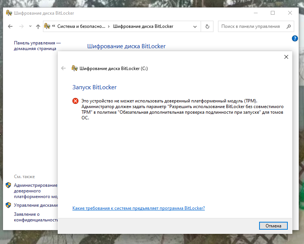
Task: Open help with the blue question mark
Action: click(295, 38)
